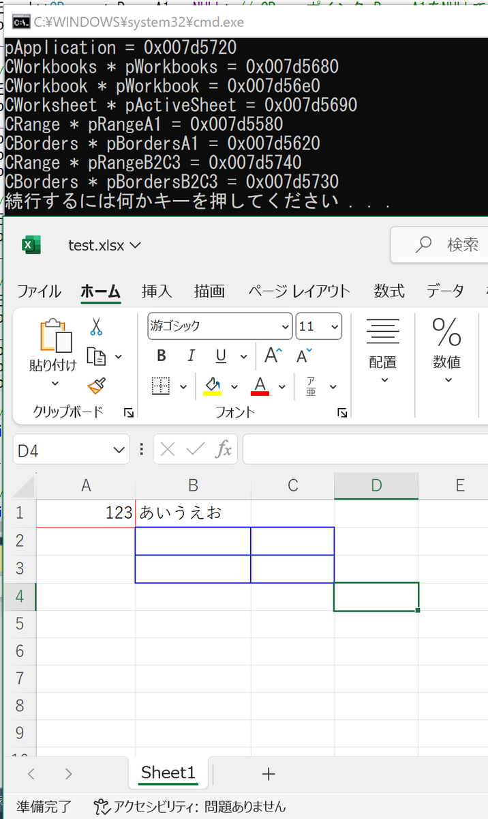Image resolution: width=488 pixels, height=819 pixels.
Task: Click the 準備完了 status text
Action: tap(44, 807)
